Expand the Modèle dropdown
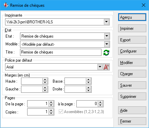 [x=107, y=44]
